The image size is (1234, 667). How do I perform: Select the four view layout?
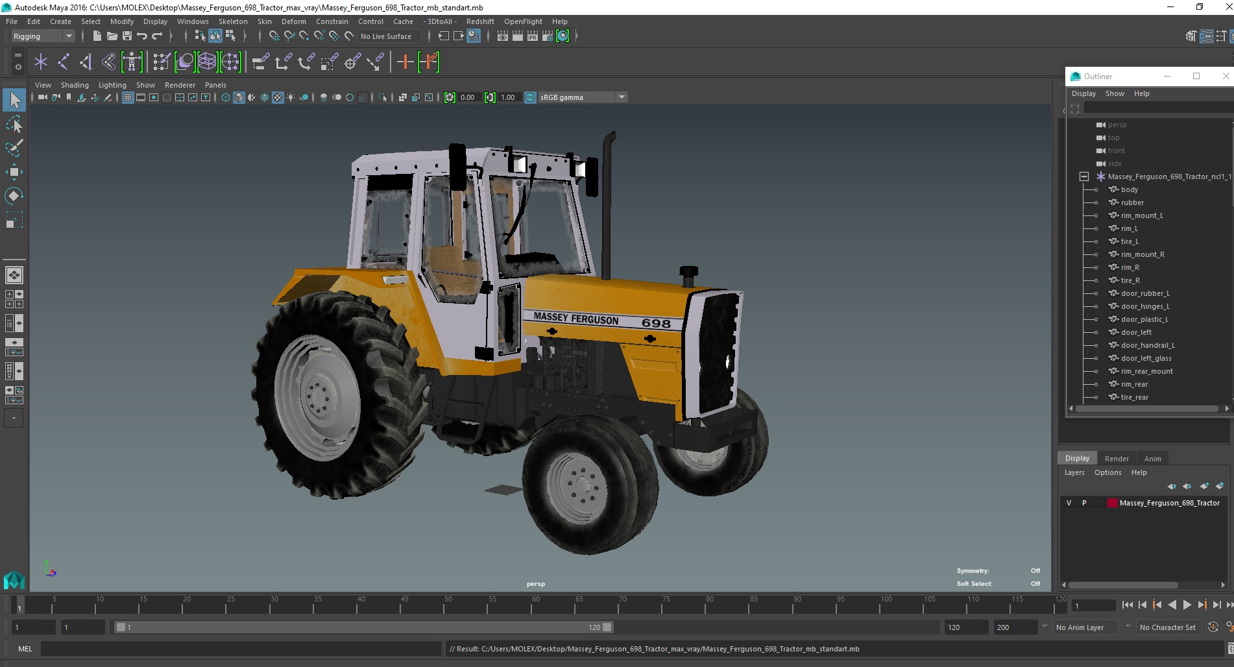pos(14,299)
